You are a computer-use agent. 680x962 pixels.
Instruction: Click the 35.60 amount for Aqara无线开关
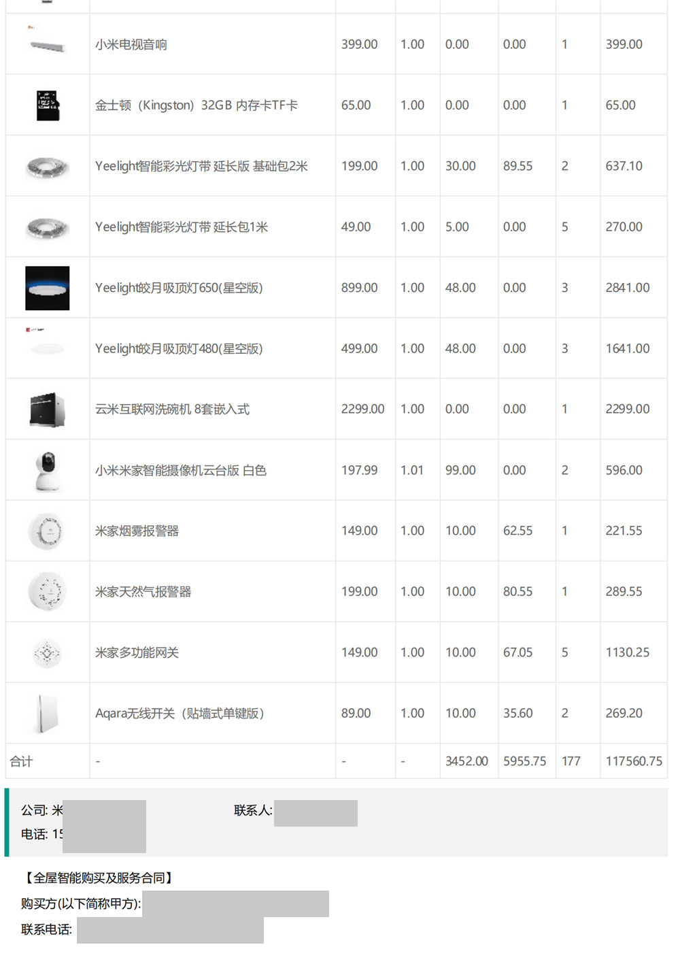518,713
